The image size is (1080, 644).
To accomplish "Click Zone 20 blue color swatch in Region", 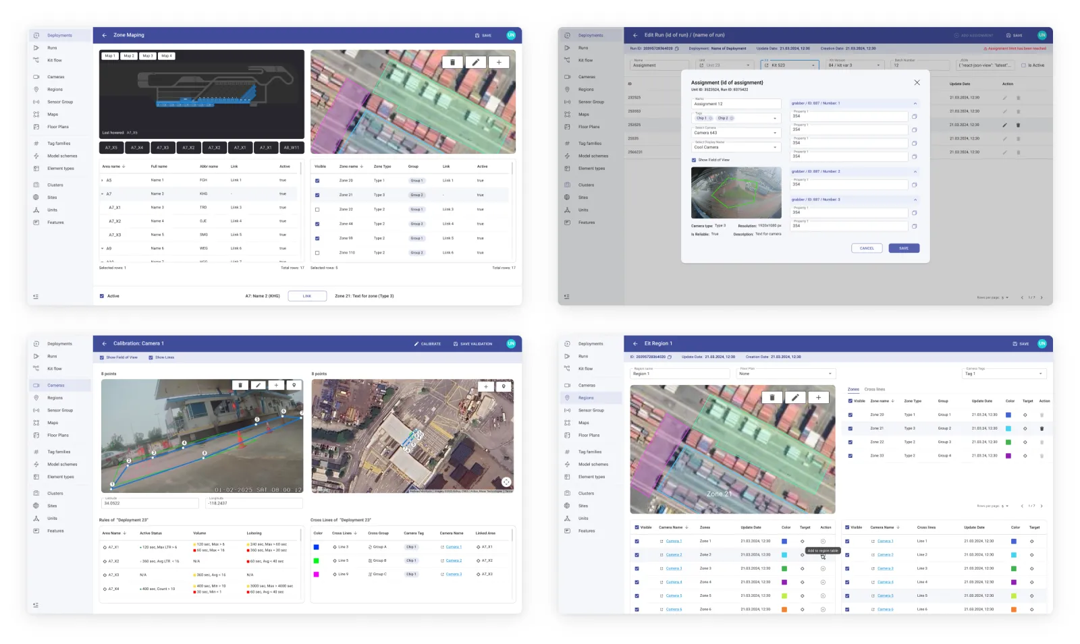I will pos(1008,415).
